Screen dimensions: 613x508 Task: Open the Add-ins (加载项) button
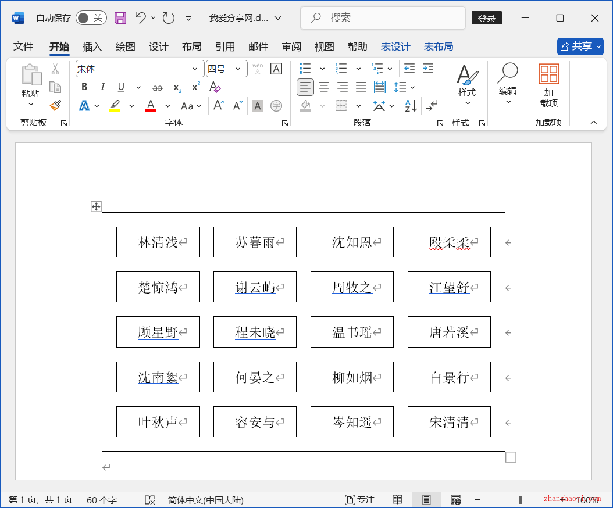coord(548,85)
